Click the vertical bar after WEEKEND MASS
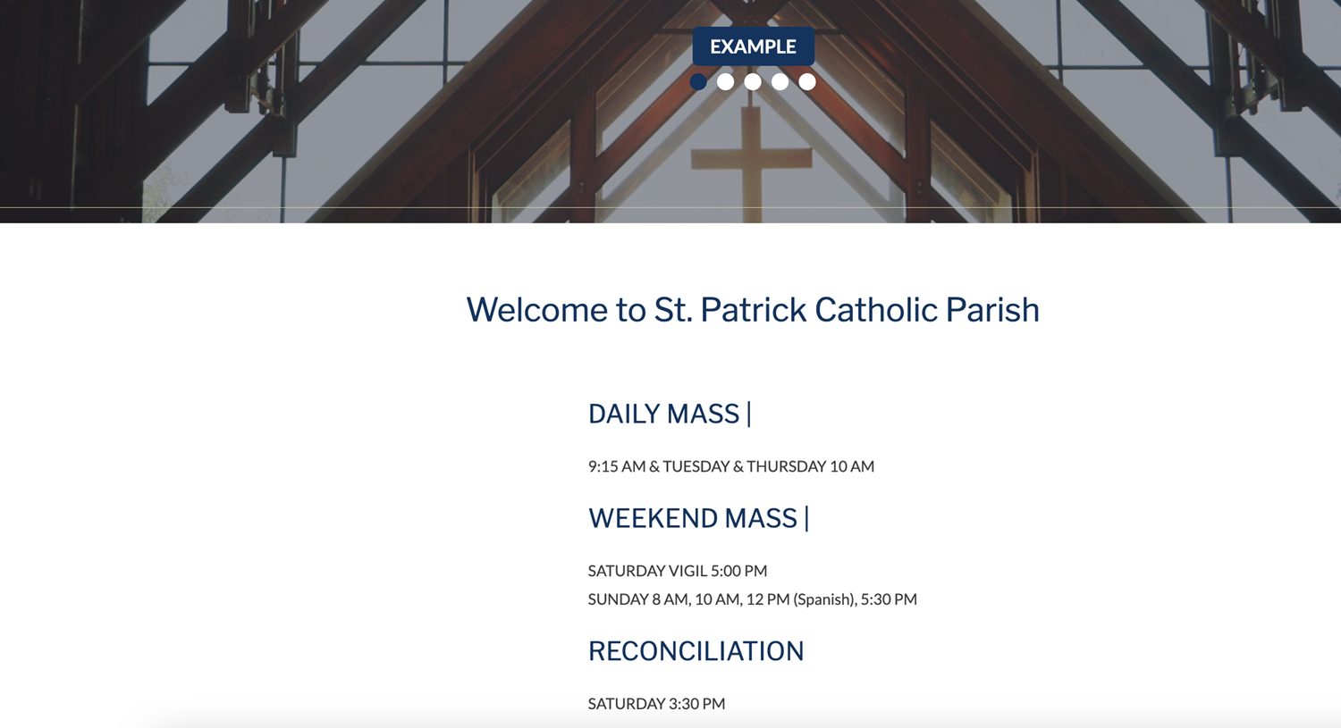 tap(806, 518)
